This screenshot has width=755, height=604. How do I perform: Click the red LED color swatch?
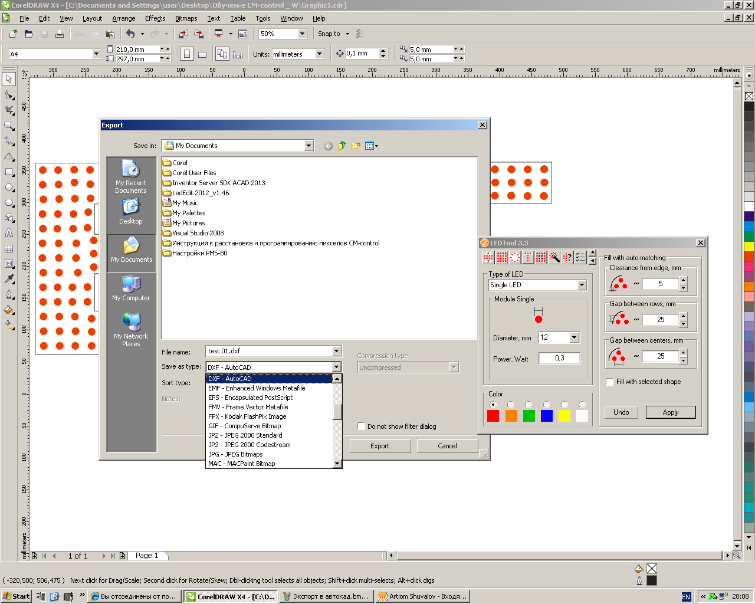point(493,416)
